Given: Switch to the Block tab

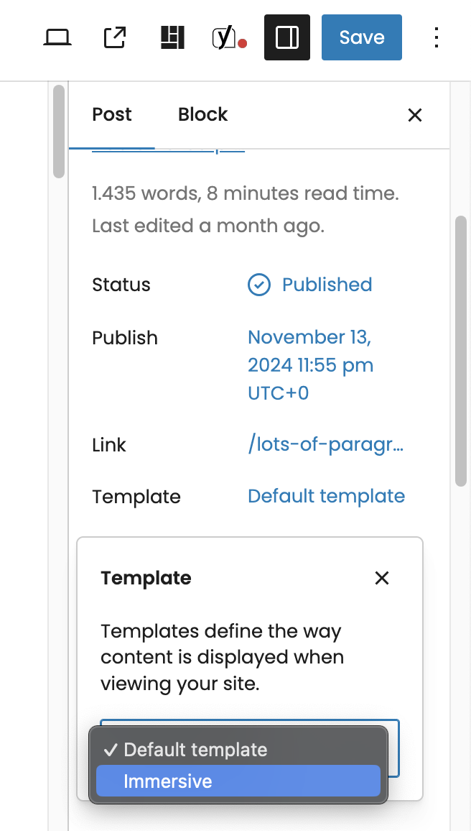Looking at the screenshot, I should click(x=202, y=114).
